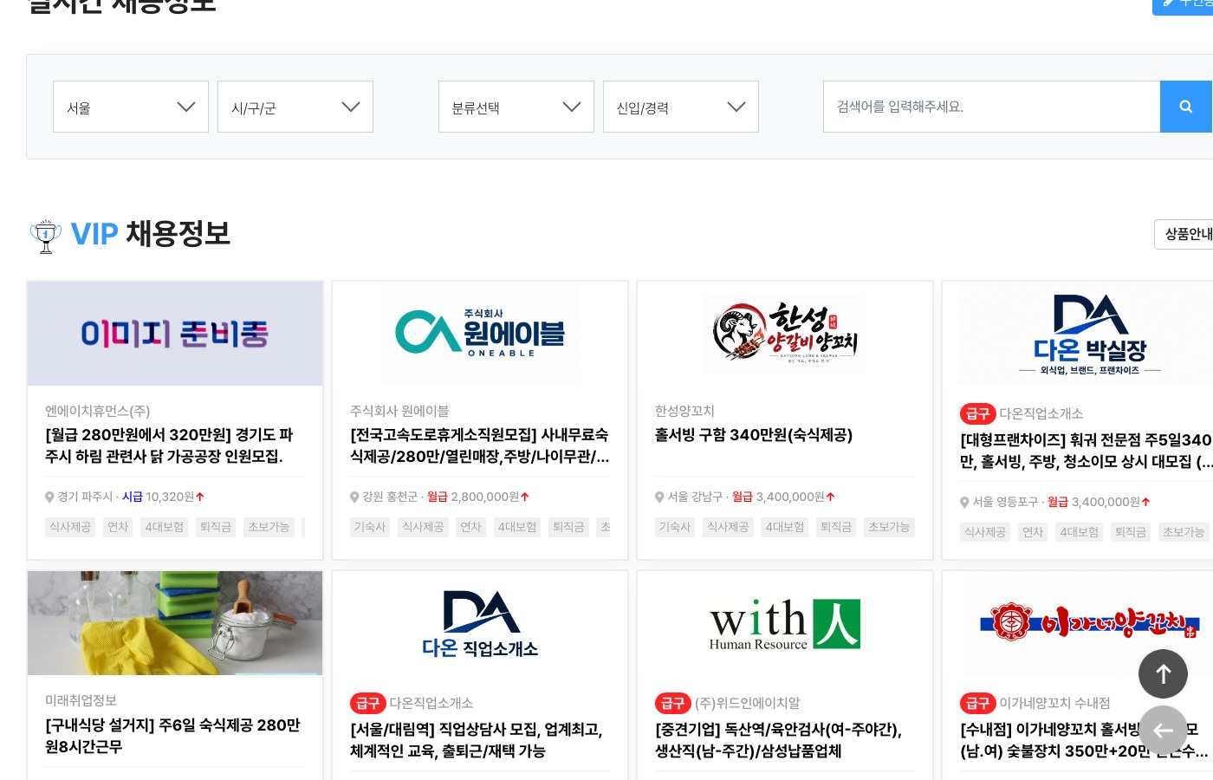Expand the 신입/경력 experience dropdown
Screen dimensions: 1213x780
click(x=681, y=107)
